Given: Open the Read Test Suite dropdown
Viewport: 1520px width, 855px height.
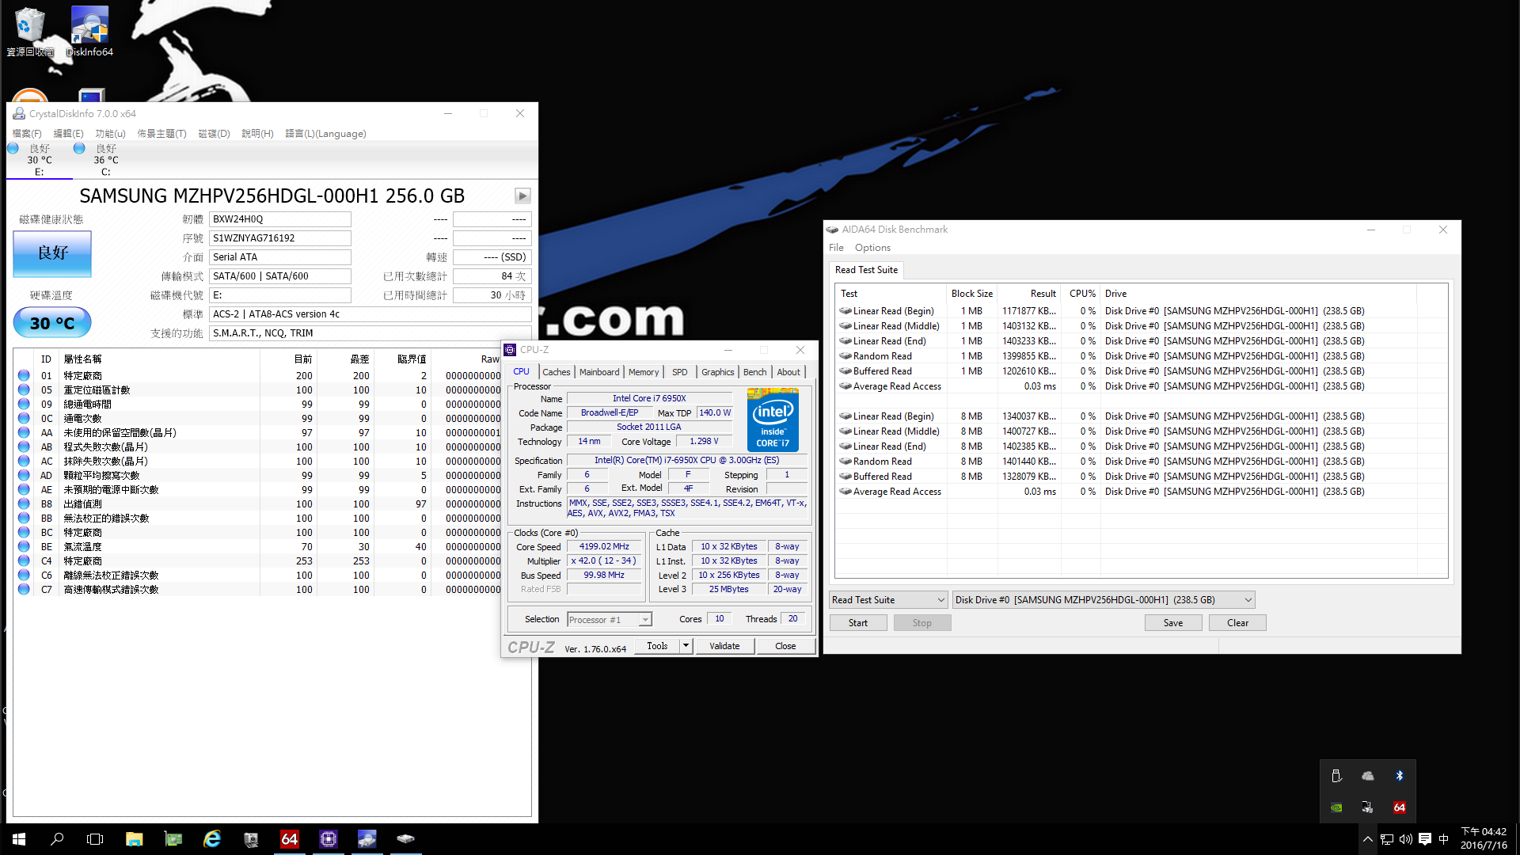Looking at the screenshot, I should [888, 600].
